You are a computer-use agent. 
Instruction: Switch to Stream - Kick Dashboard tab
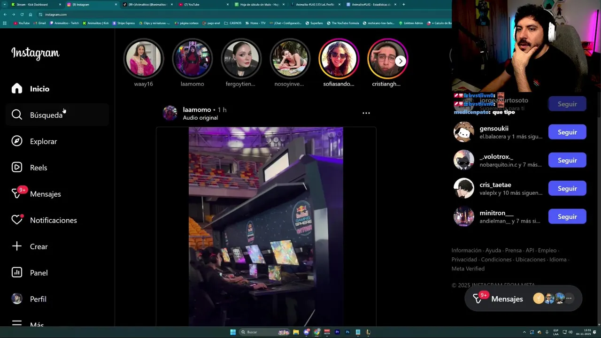tap(36, 4)
